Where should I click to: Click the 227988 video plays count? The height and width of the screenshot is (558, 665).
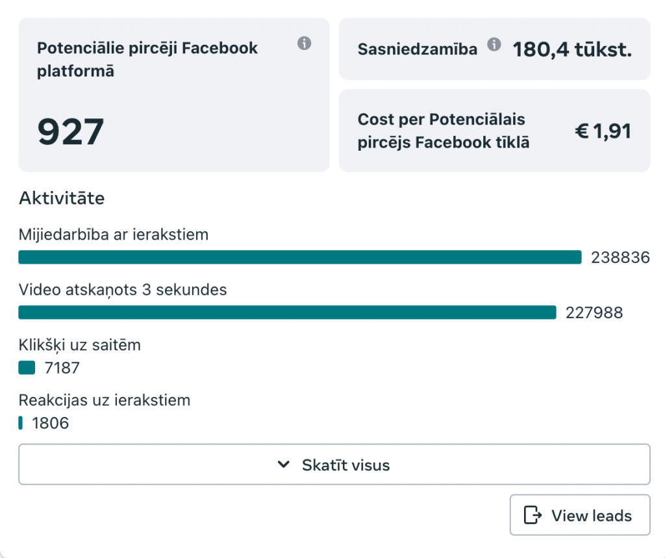click(x=594, y=312)
